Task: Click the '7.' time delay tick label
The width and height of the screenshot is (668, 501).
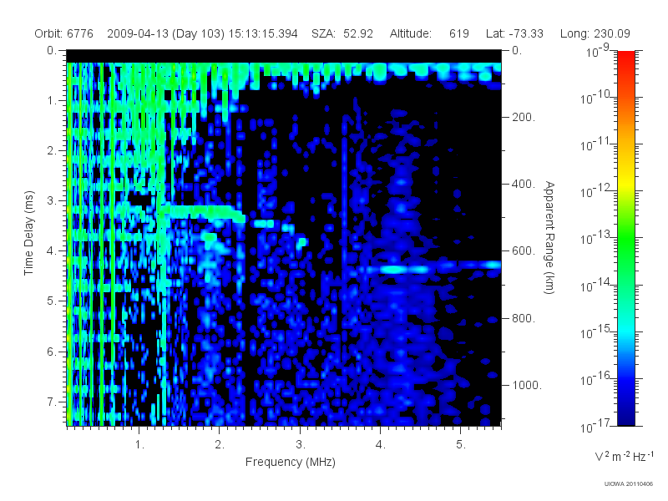Action: 52,402
